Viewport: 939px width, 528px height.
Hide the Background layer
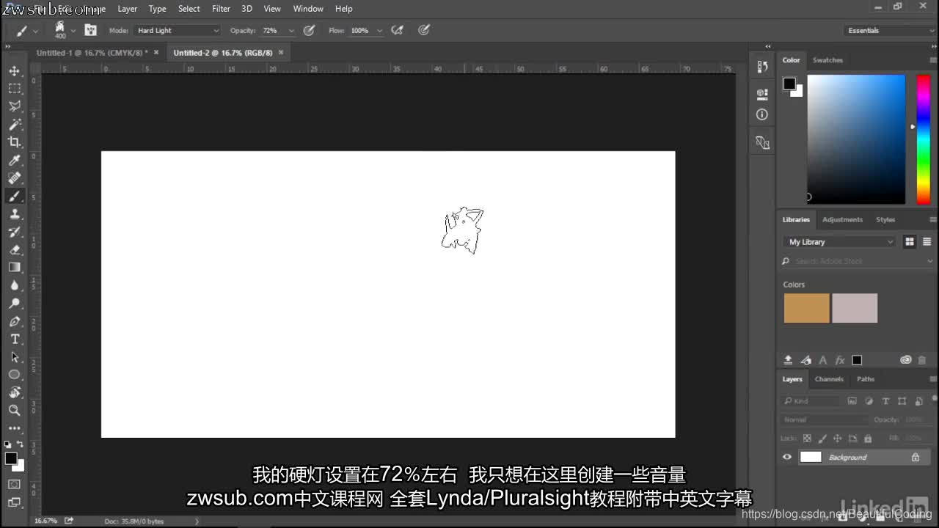pyautogui.click(x=786, y=456)
